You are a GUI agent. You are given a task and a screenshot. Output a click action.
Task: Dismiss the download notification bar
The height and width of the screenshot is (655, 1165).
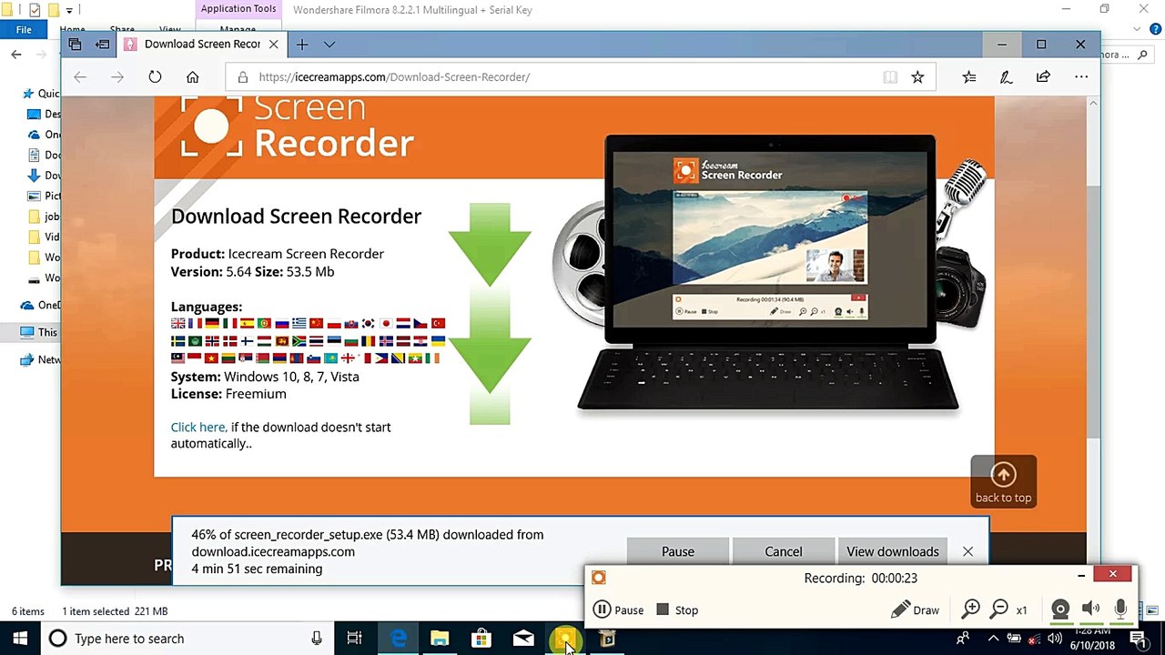pyautogui.click(x=967, y=551)
